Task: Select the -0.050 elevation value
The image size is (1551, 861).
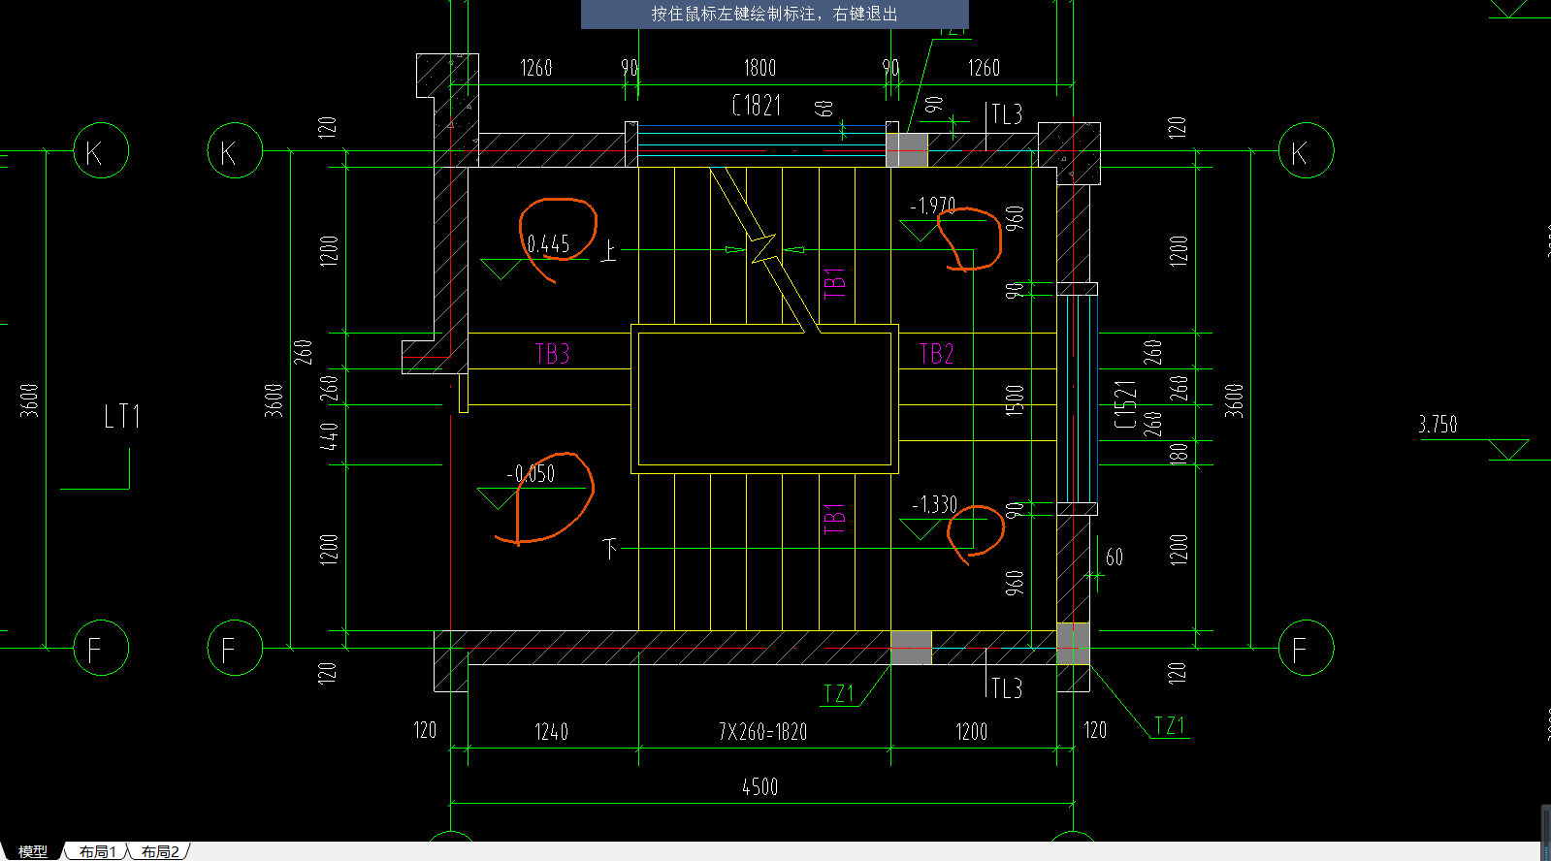Action: click(531, 474)
